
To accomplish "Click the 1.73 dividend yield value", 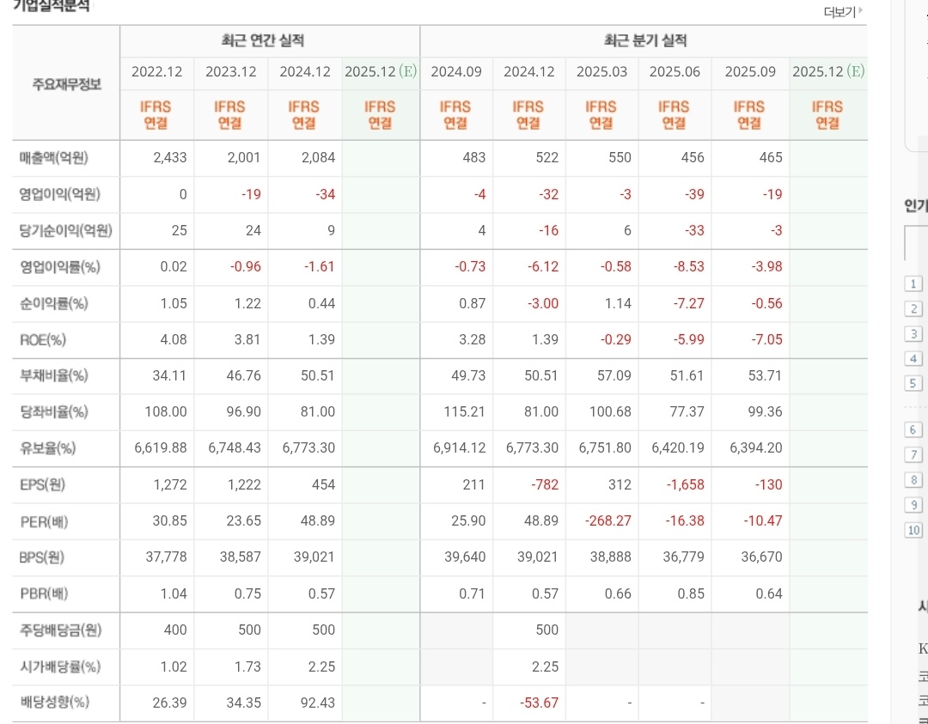I will (247, 666).
